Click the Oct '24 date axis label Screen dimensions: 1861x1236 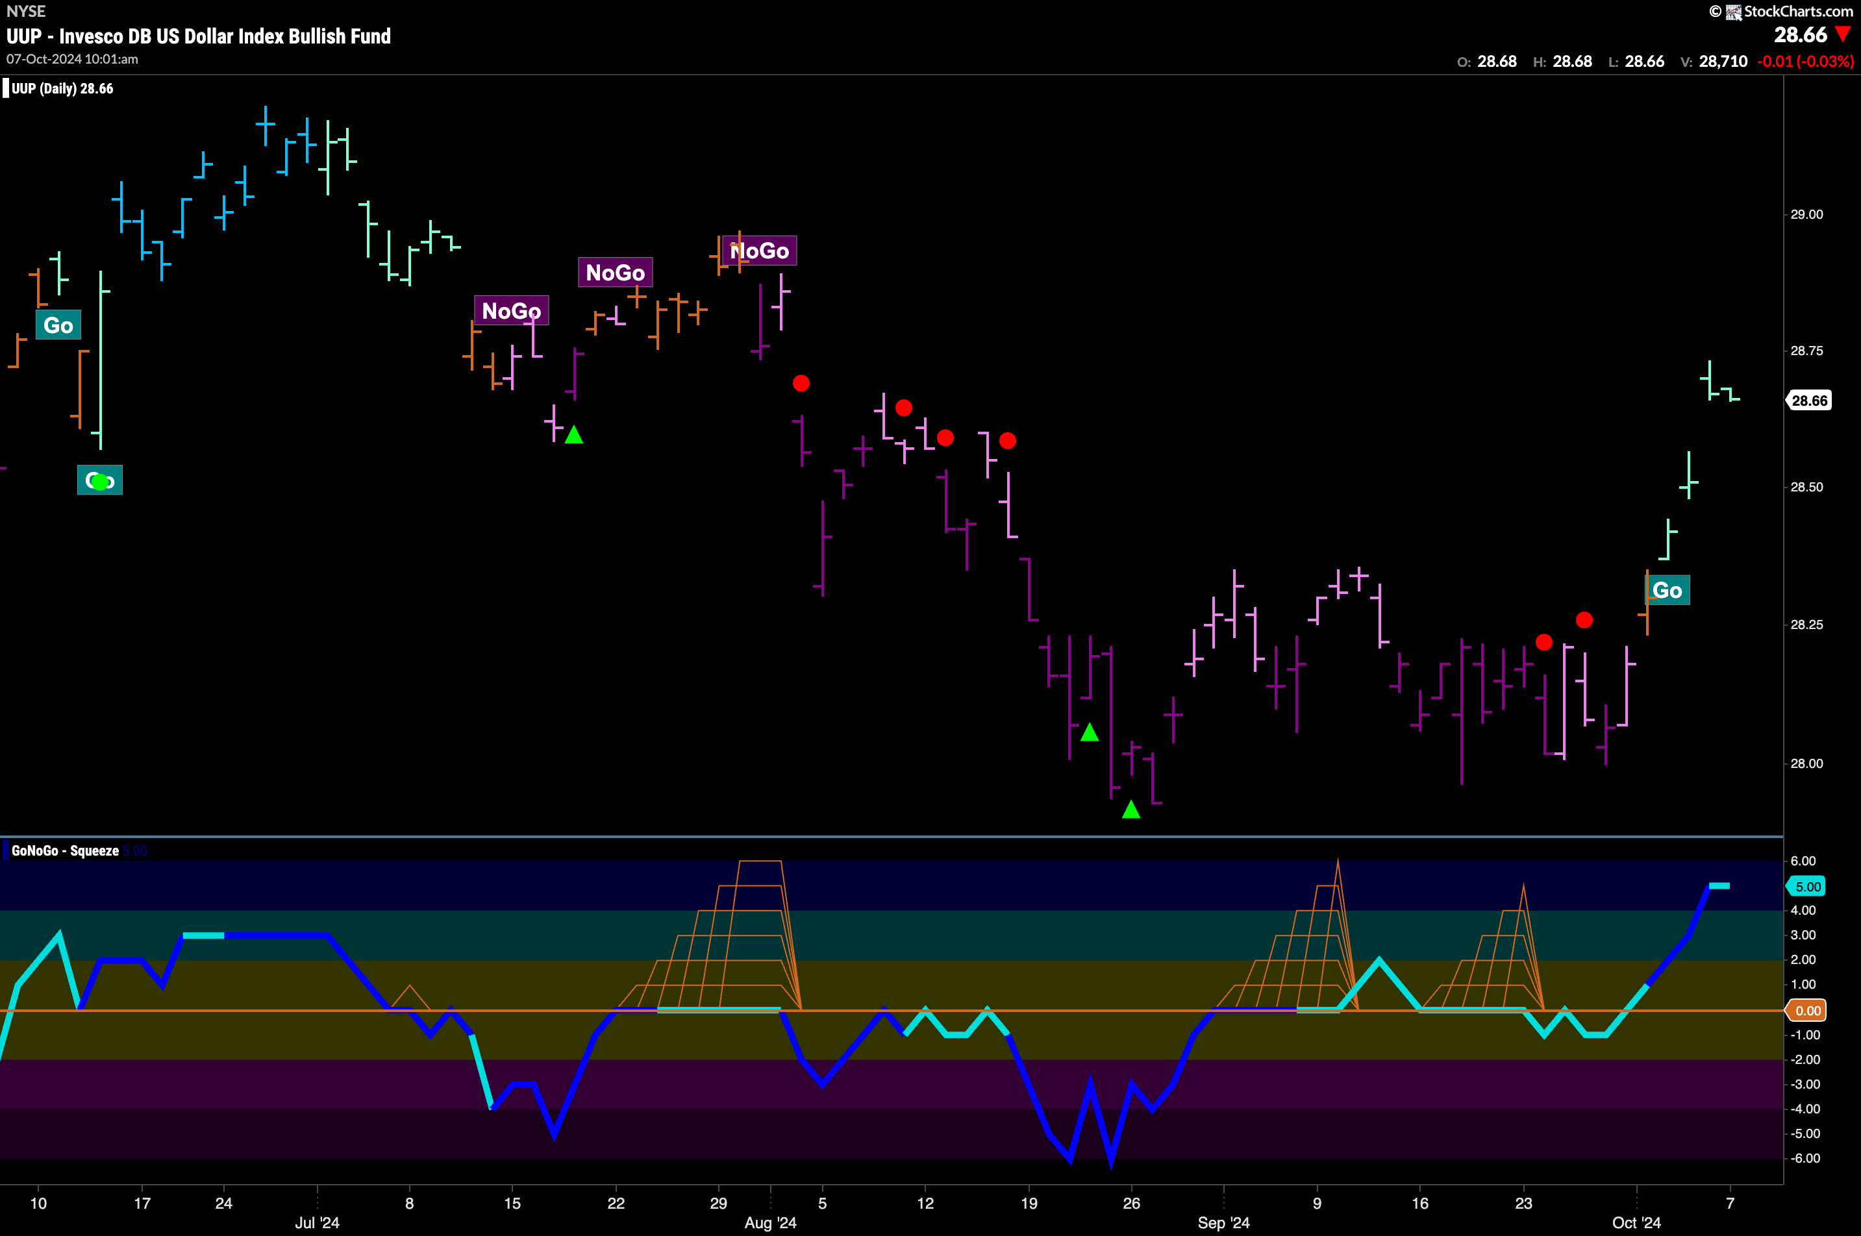click(x=1636, y=1222)
